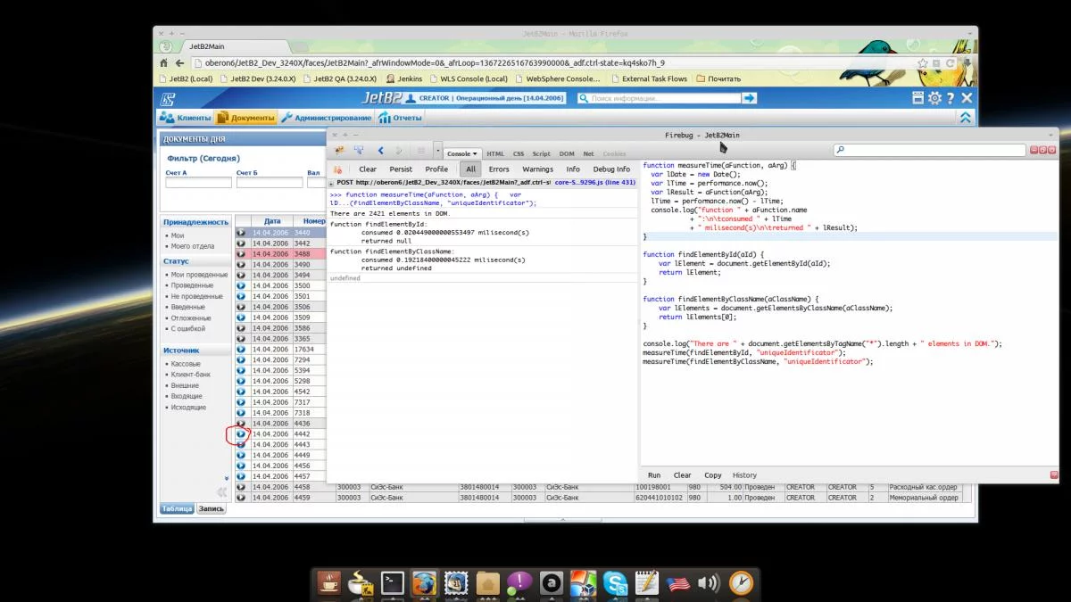Go back with Firebug's blue left arrow
Viewport: 1071px width, 602px height.
click(381, 151)
